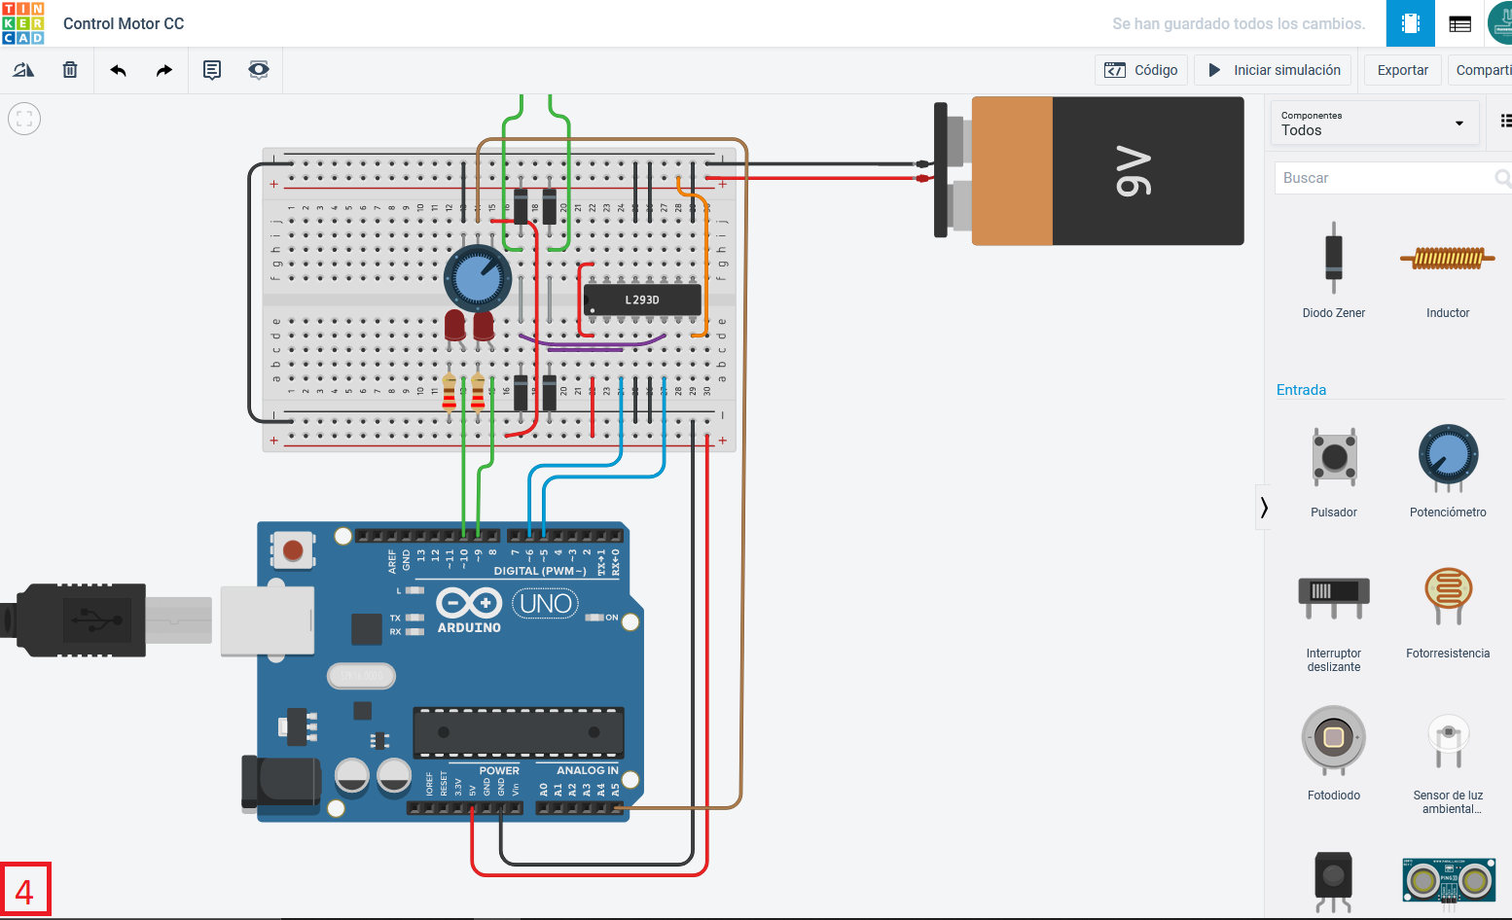Image resolution: width=1512 pixels, height=920 pixels.
Task: Select the Inductor component
Action: [x=1448, y=270]
